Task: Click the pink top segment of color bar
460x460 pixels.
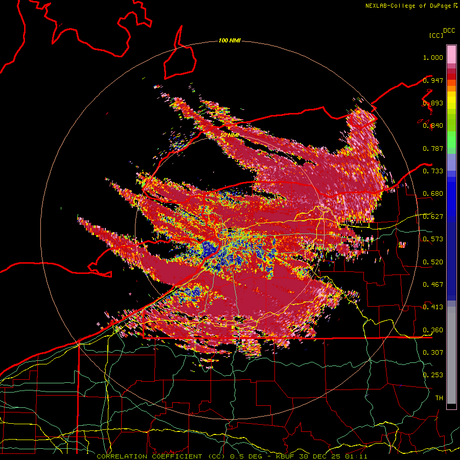Action: (451, 54)
